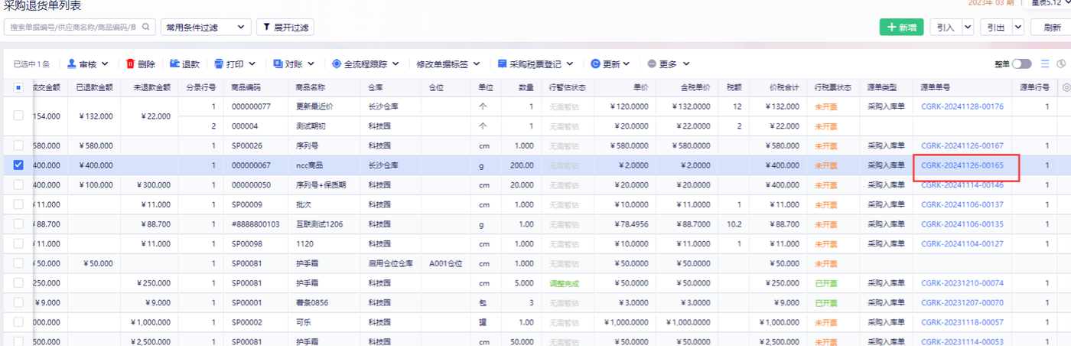Open source document CGRK-20241126-00167
1071x346 pixels.
(x=962, y=145)
